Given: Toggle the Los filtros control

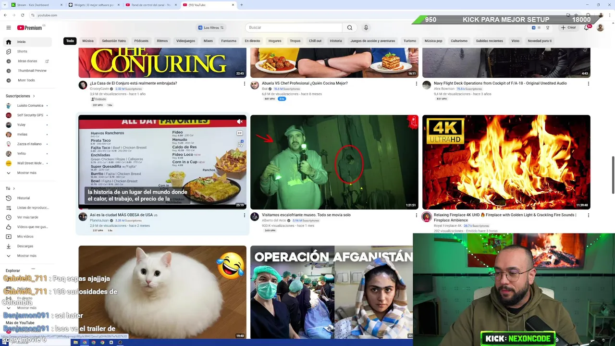Looking at the screenshot, I should 211,27.
